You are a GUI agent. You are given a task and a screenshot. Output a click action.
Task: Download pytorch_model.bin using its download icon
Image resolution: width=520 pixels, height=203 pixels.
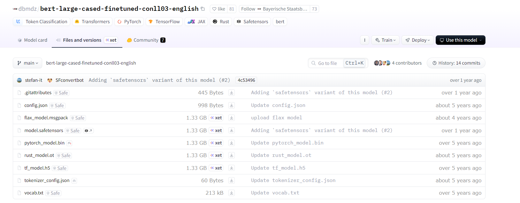[232, 143]
